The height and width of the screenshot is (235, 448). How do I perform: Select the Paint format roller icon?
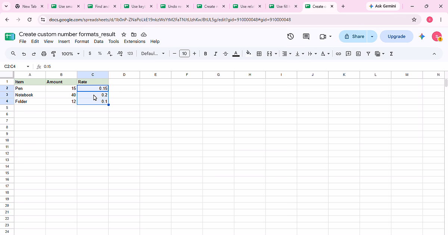pyautogui.click(x=53, y=54)
